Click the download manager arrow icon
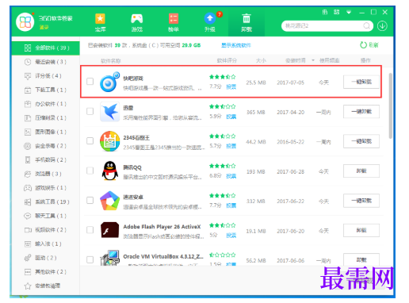 (382, 26)
